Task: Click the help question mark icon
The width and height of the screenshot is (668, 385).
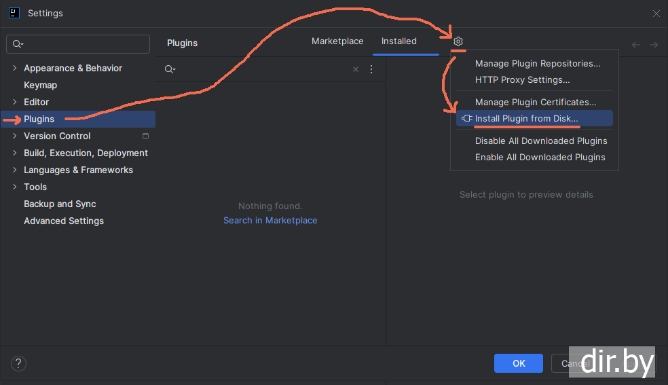Action: (18, 363)
